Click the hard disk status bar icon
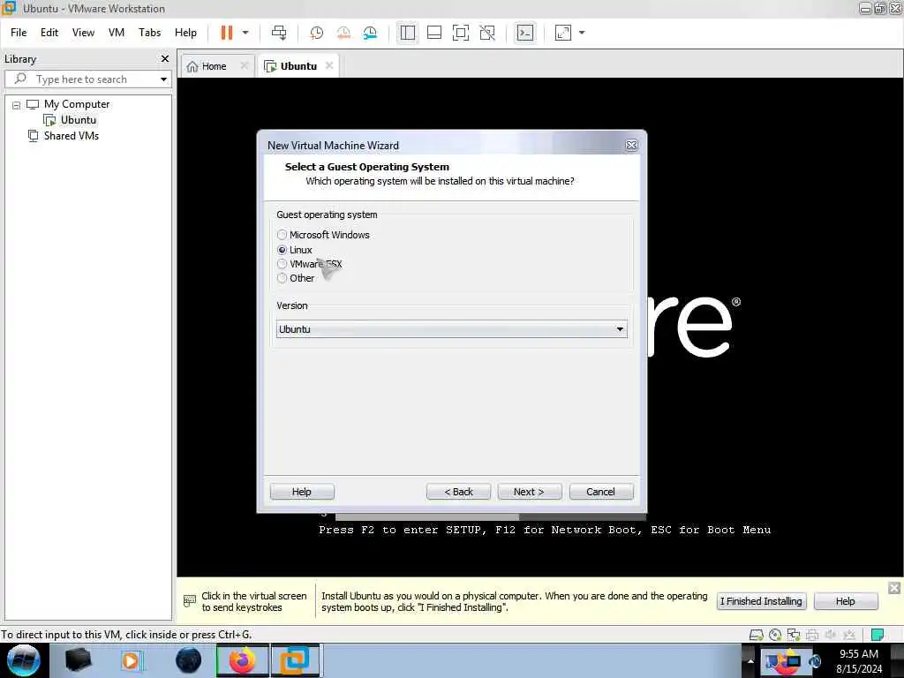The height and width of the screenshot is (678, 904). 756,635
